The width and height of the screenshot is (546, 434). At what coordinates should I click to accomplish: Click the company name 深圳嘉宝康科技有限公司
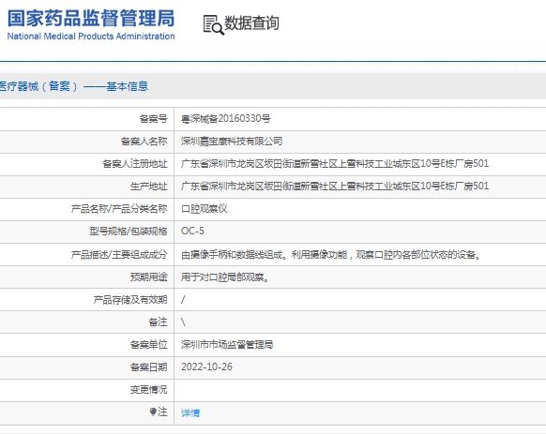(x=232, y=141)
